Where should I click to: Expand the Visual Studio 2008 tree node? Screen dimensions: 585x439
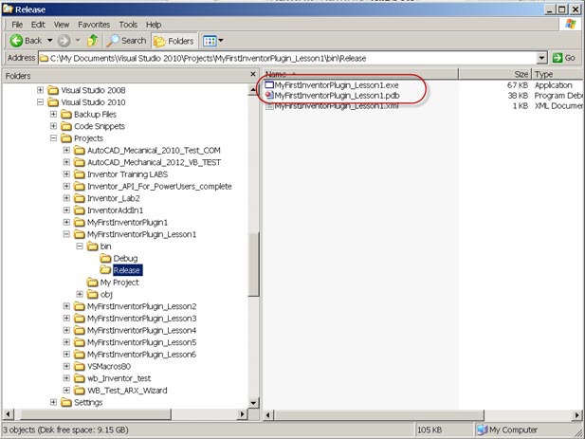click(x=40, y=90)
